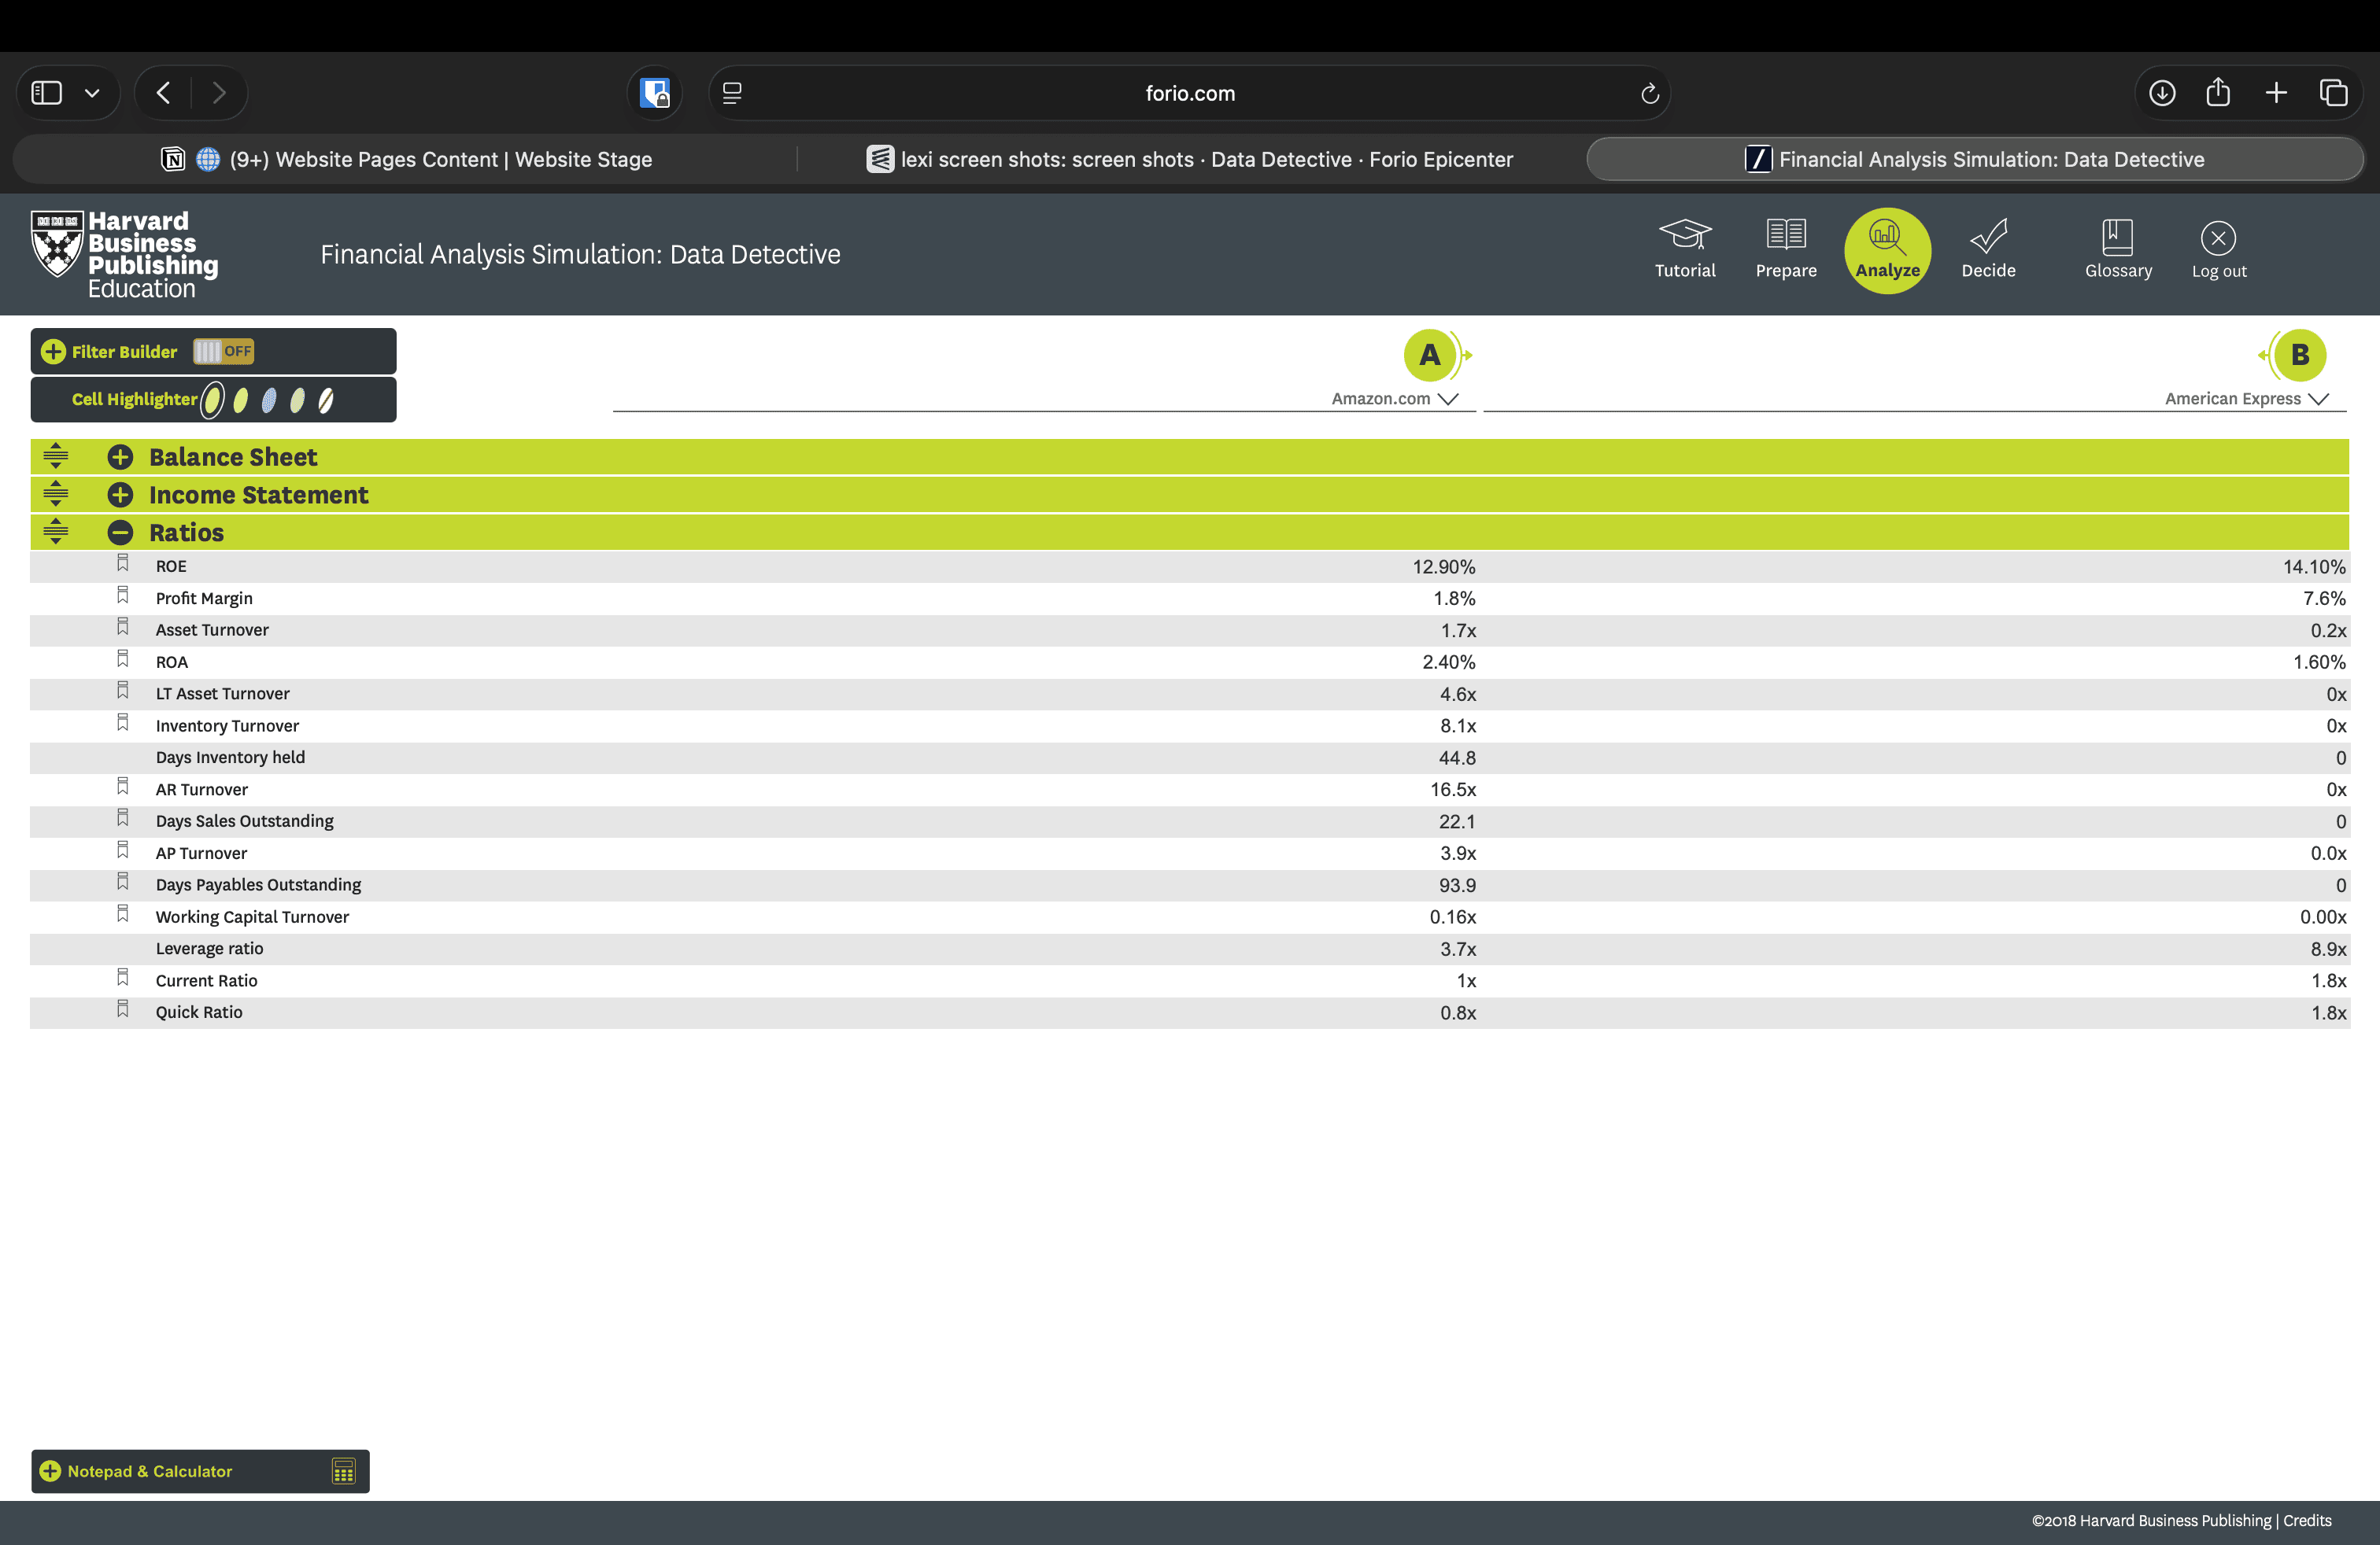
Task: Expand the Balance Sheet section
Action: (x=120, y=457)
